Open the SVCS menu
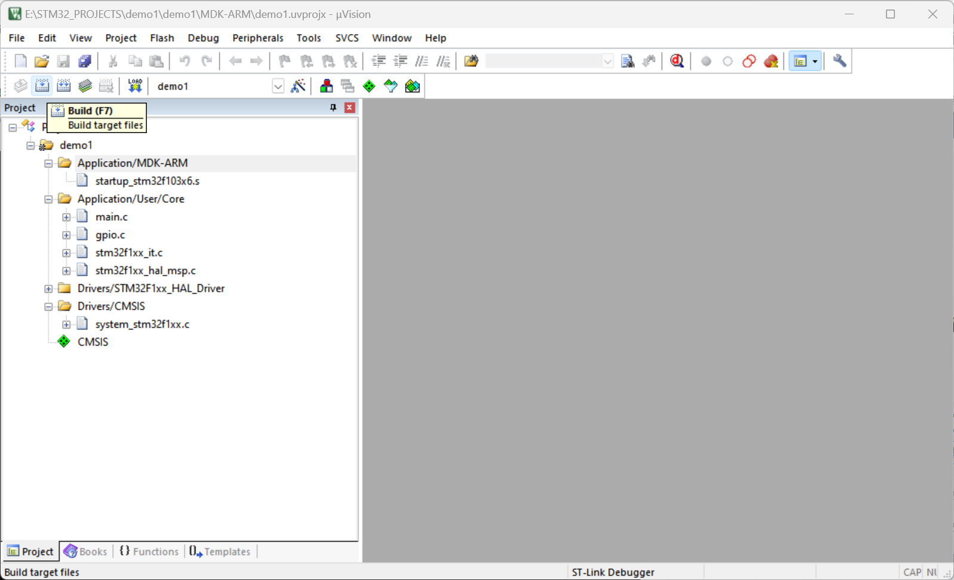The height and width of the screenshot is (580, 954). point(347,38)
